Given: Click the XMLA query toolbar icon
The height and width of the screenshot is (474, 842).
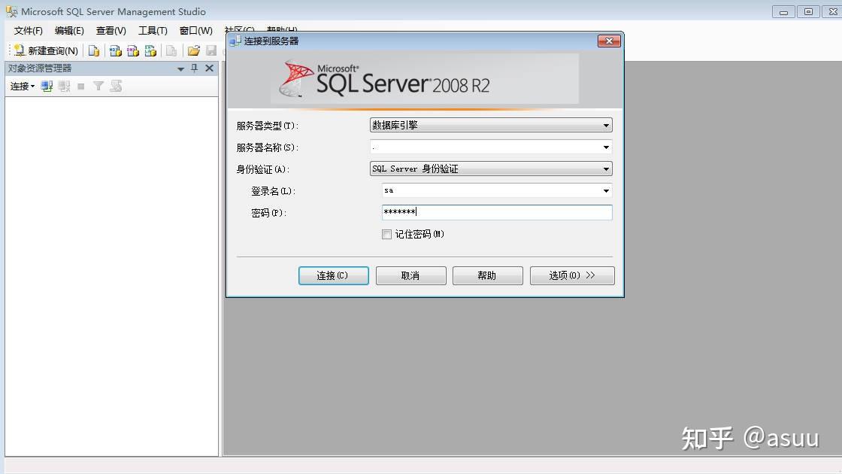Looking at the screenshot, I should click(150, 50).
